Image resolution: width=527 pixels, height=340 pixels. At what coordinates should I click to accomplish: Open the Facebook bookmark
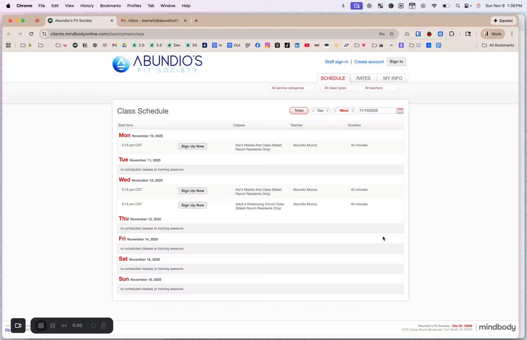click(x=258, y=45)
